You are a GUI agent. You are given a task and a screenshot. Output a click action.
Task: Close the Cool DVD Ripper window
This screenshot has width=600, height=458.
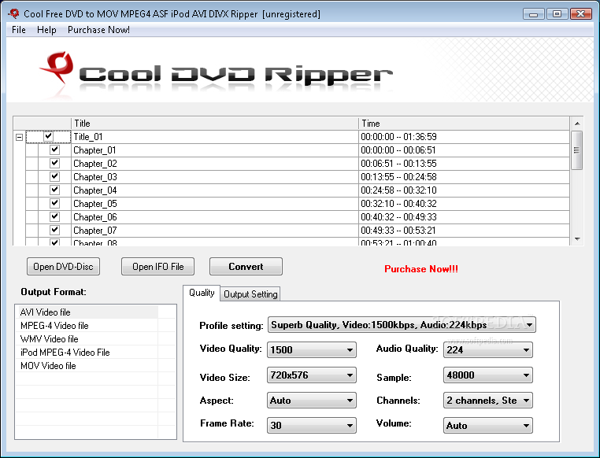581,14
